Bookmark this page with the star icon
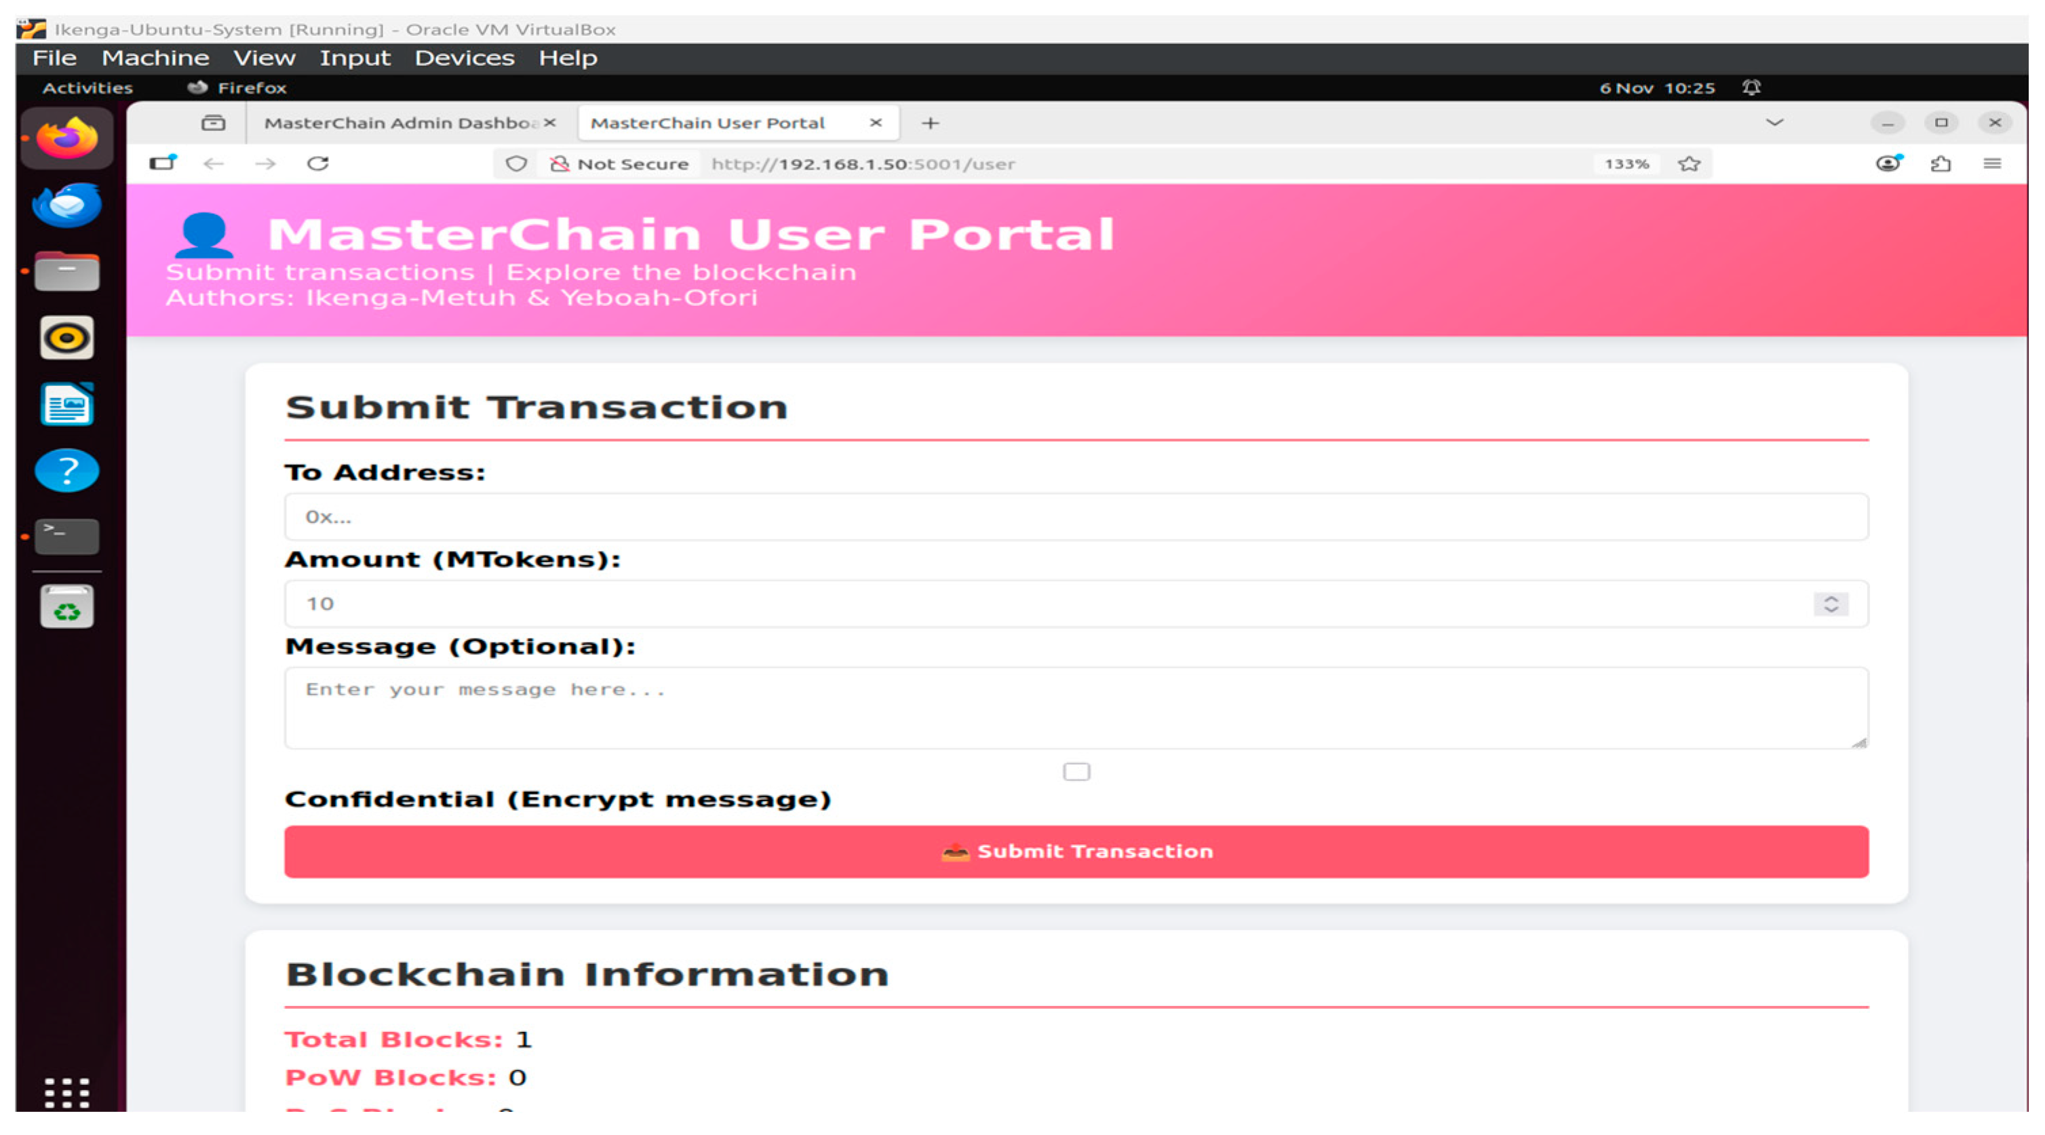2045x1135 pixels. (x=1688, y=163)
